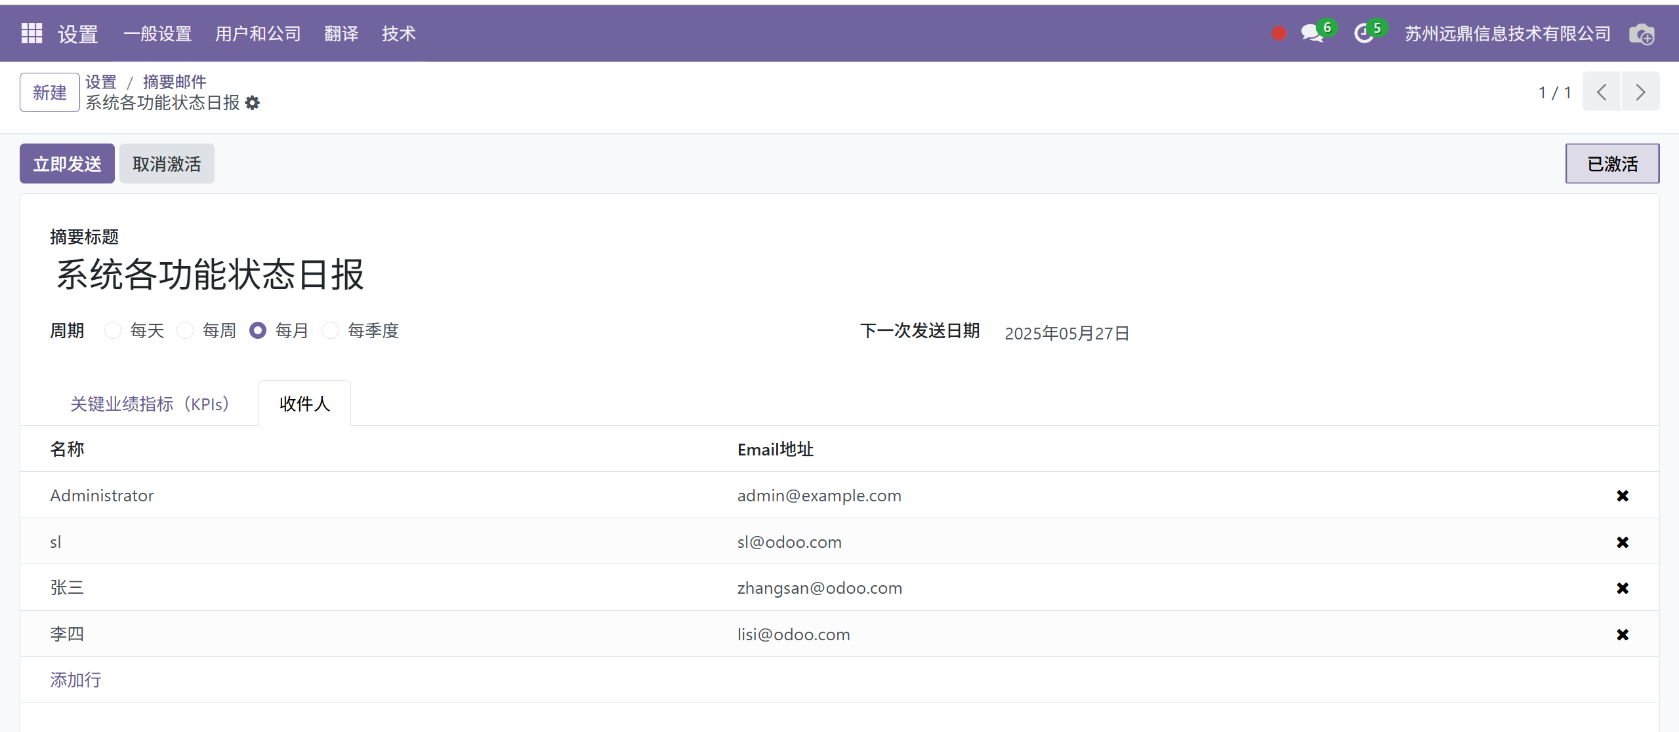Open the apps grid menu icon
1679x732 pixels.
31,33
